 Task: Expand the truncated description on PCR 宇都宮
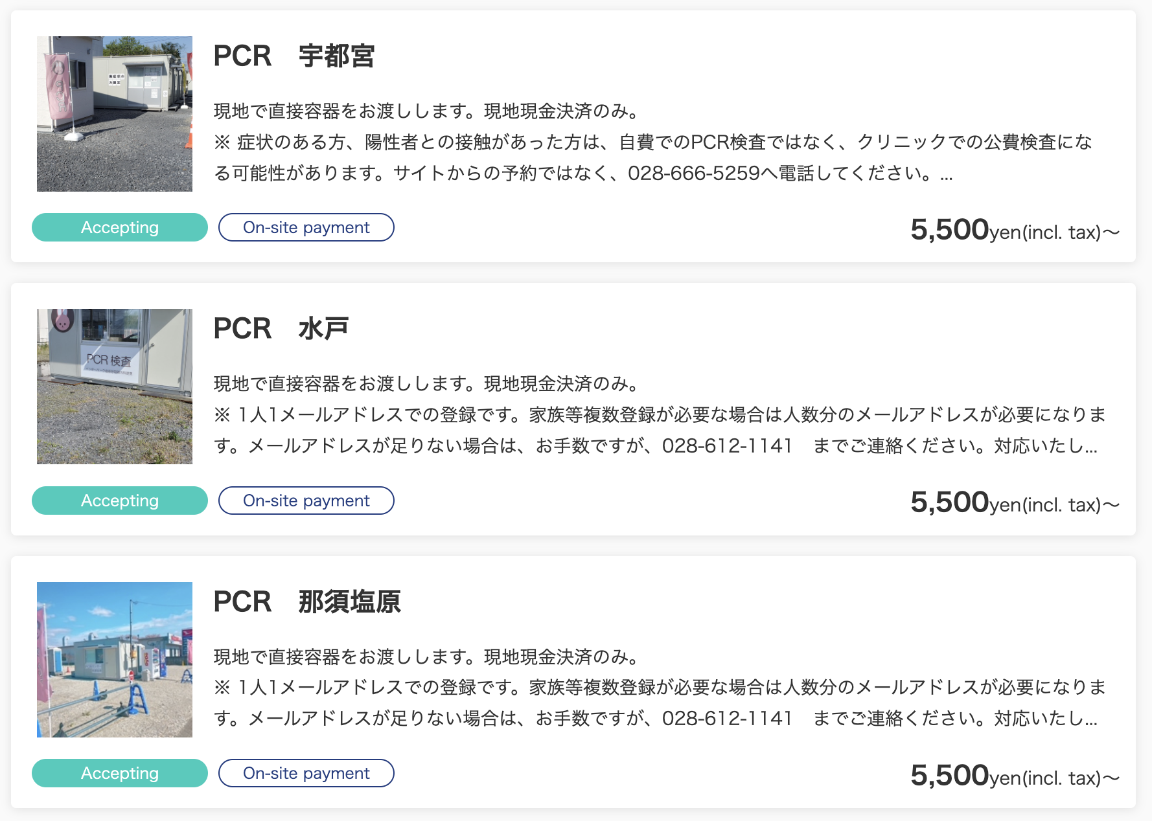pyautogui.click(x=949, y=172)
